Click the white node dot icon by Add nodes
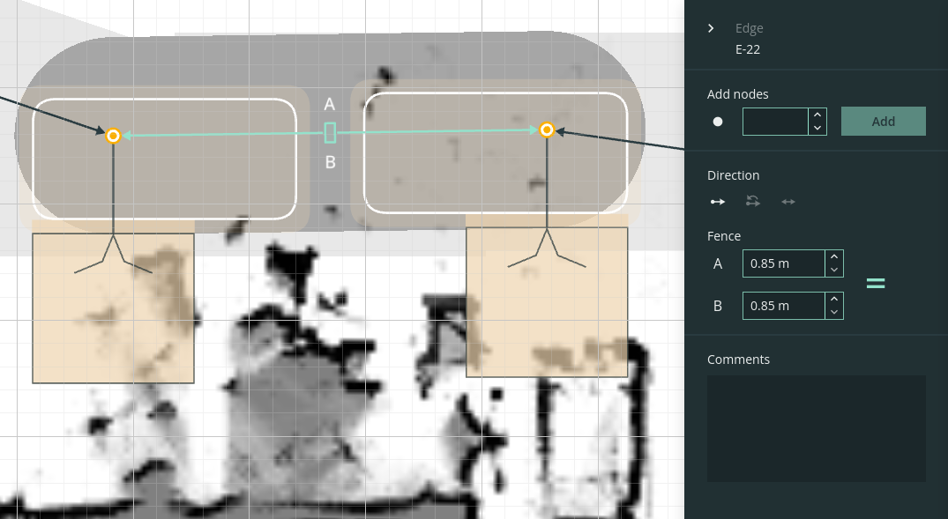The height and width of the screenshot is (519, 948). click(718, 122)
